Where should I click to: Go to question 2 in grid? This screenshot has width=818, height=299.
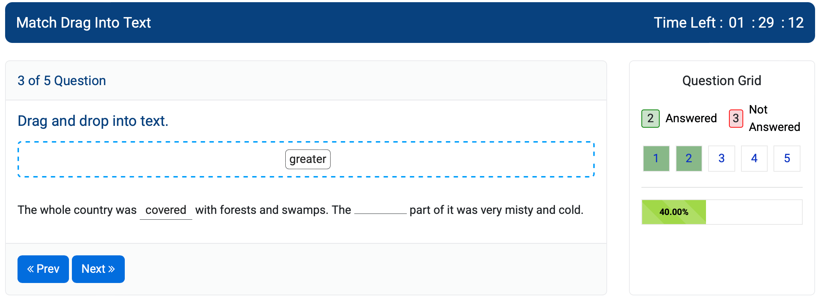click(x=688, y=158)
